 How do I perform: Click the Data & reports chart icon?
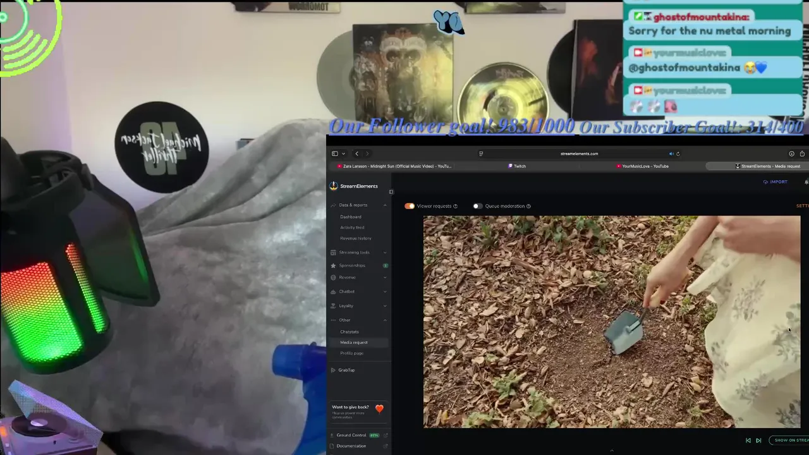333,205
